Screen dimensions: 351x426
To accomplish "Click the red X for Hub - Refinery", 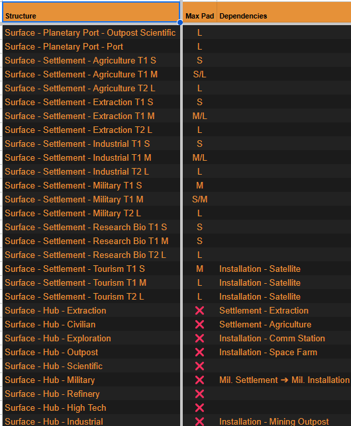I will point(199,394).
